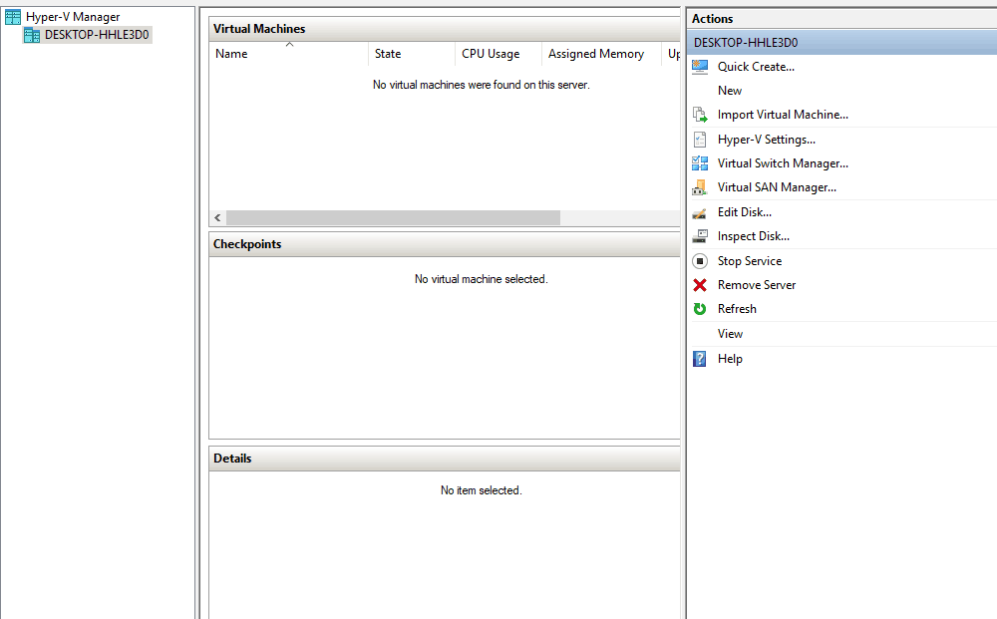Click the horizontal scrollbar thumb in Virtual Machines

point(393,218)
